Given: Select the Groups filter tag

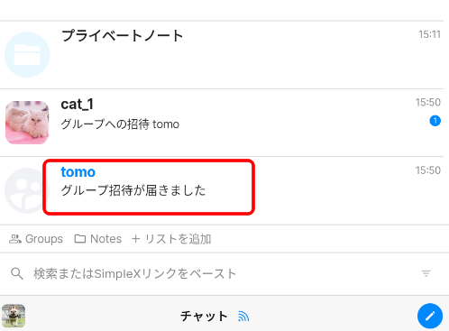Looking at the screenshot, I should [36, 239].
